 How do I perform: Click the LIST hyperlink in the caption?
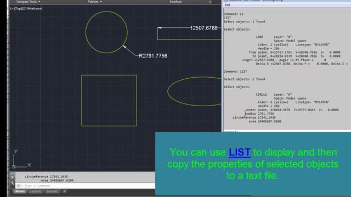(x=240, y=153)
